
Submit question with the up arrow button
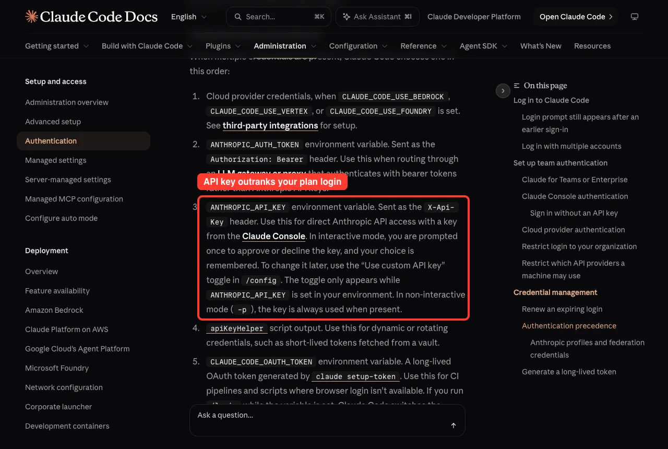click(x=454, y=426)
